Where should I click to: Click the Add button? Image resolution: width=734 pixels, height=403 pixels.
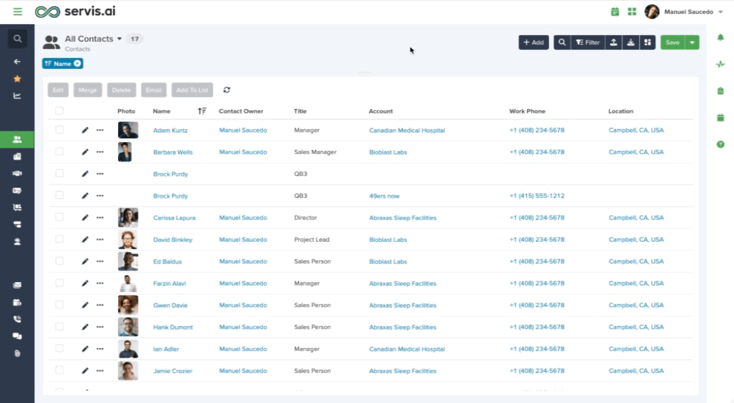534,42
